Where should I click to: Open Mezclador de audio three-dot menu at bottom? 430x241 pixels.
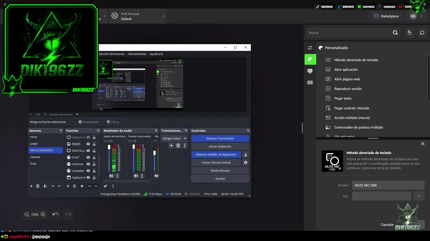(113, 186)
